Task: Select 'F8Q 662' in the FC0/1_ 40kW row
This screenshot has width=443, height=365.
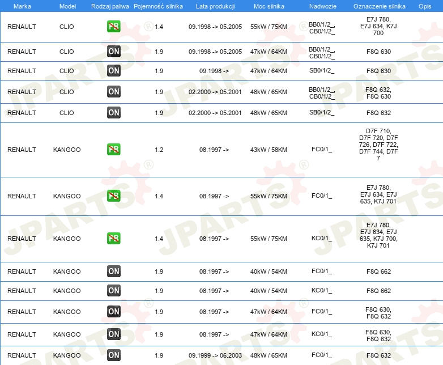Action: (x=378, y=271)
